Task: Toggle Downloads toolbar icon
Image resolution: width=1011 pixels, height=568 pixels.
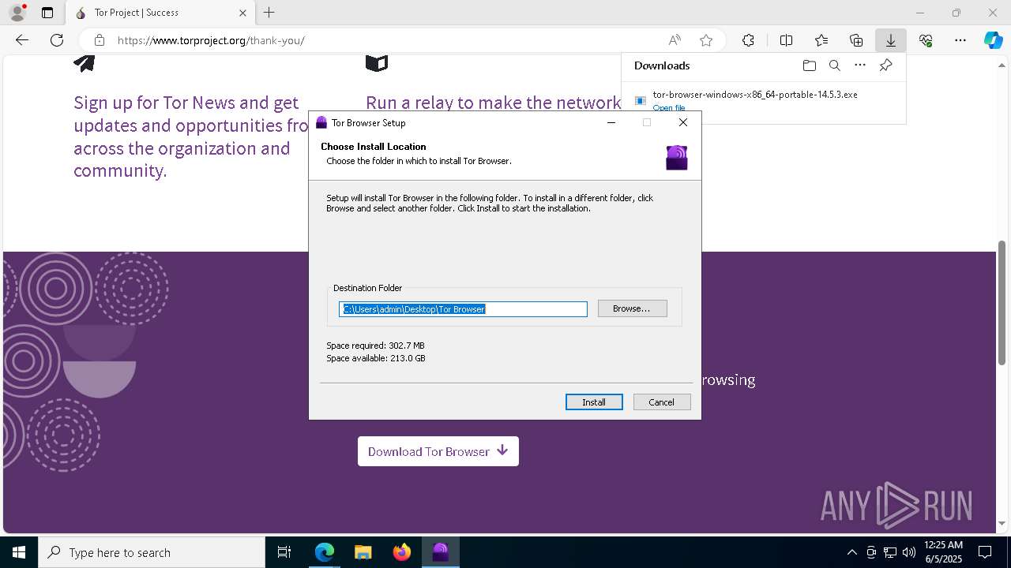Action: 891,40
